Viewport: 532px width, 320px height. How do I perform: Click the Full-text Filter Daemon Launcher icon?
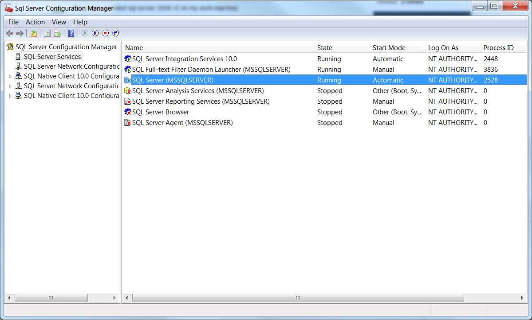coord(128,70)
